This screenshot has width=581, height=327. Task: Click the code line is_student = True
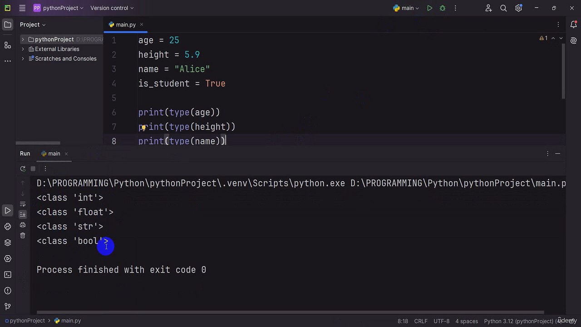pyautogui.click(x=182, y=84)
